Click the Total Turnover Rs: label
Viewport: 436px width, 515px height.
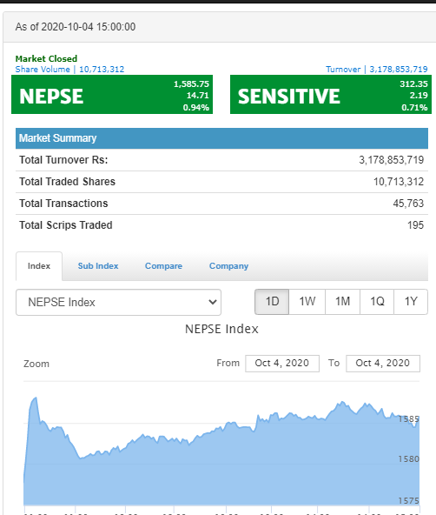[x=63, y=160]
